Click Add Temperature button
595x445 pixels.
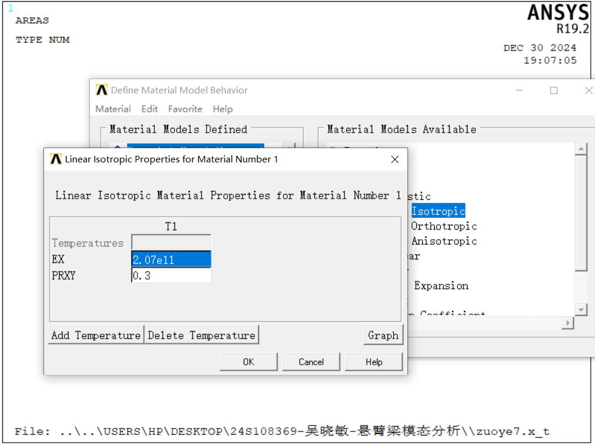pos(96,335)
